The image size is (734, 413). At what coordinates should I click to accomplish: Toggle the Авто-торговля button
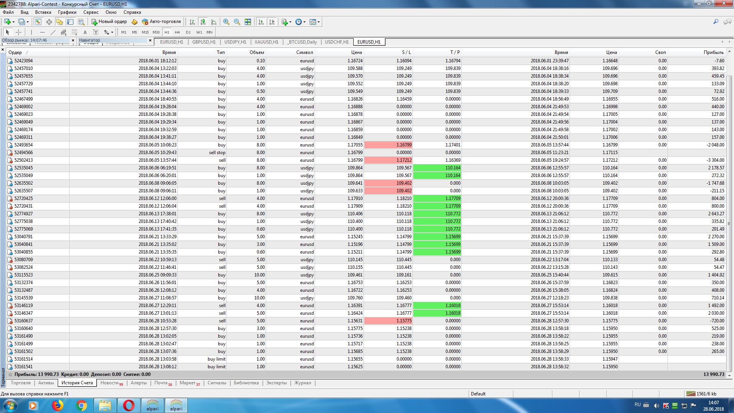click(x=161, y=22)
